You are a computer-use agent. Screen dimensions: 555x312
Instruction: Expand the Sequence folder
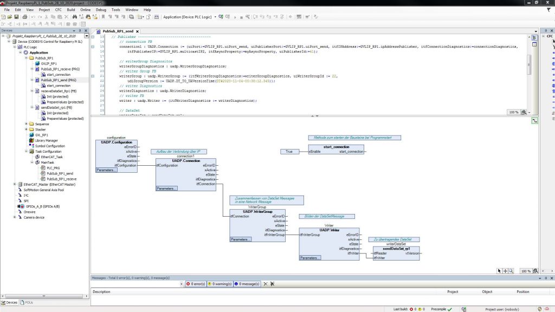coord(26,124)
